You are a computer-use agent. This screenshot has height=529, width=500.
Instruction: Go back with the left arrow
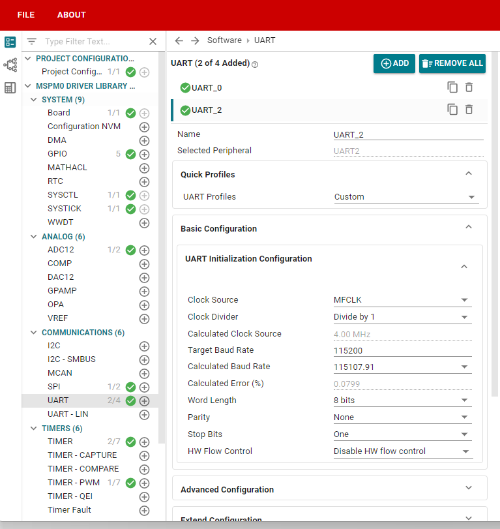(179, 41)
